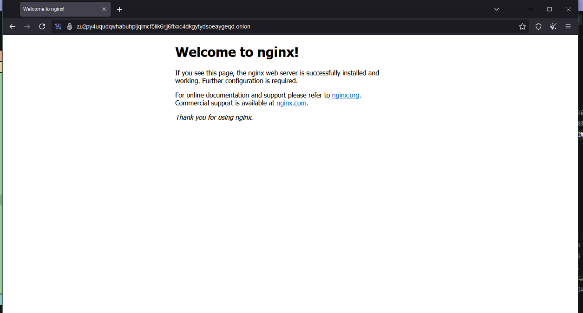Open a new tab with plus button
The height and width of the screenshot is (313, 583).
[120, 9]
